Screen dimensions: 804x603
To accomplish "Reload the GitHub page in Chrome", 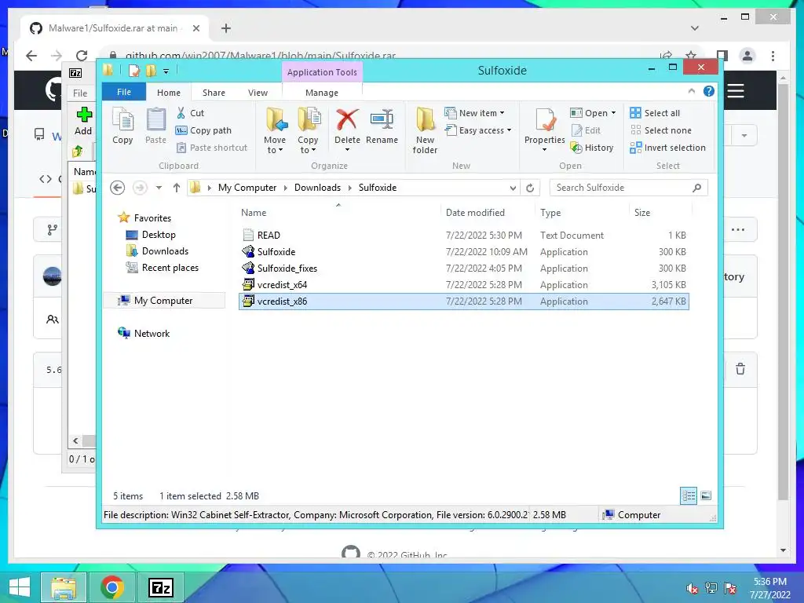I will pos(82,56).
